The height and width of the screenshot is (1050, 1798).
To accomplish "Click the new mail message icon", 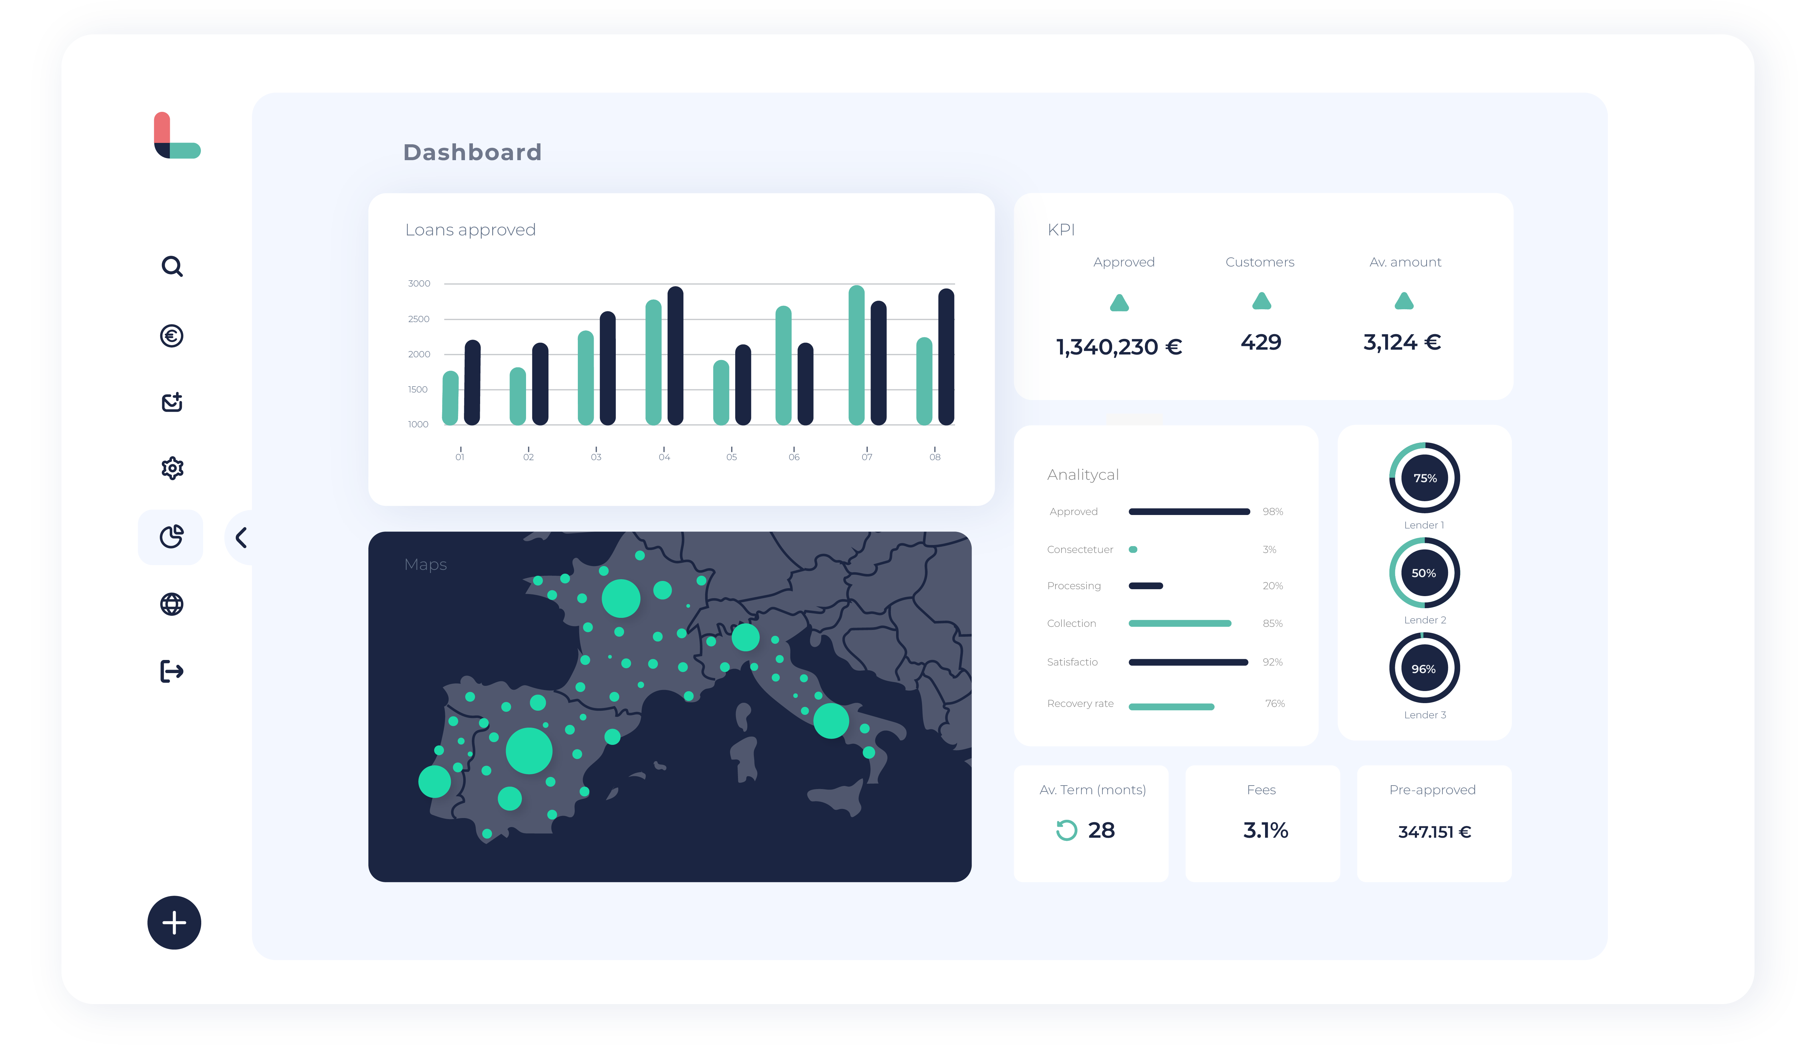I will (x=172, y=402).
